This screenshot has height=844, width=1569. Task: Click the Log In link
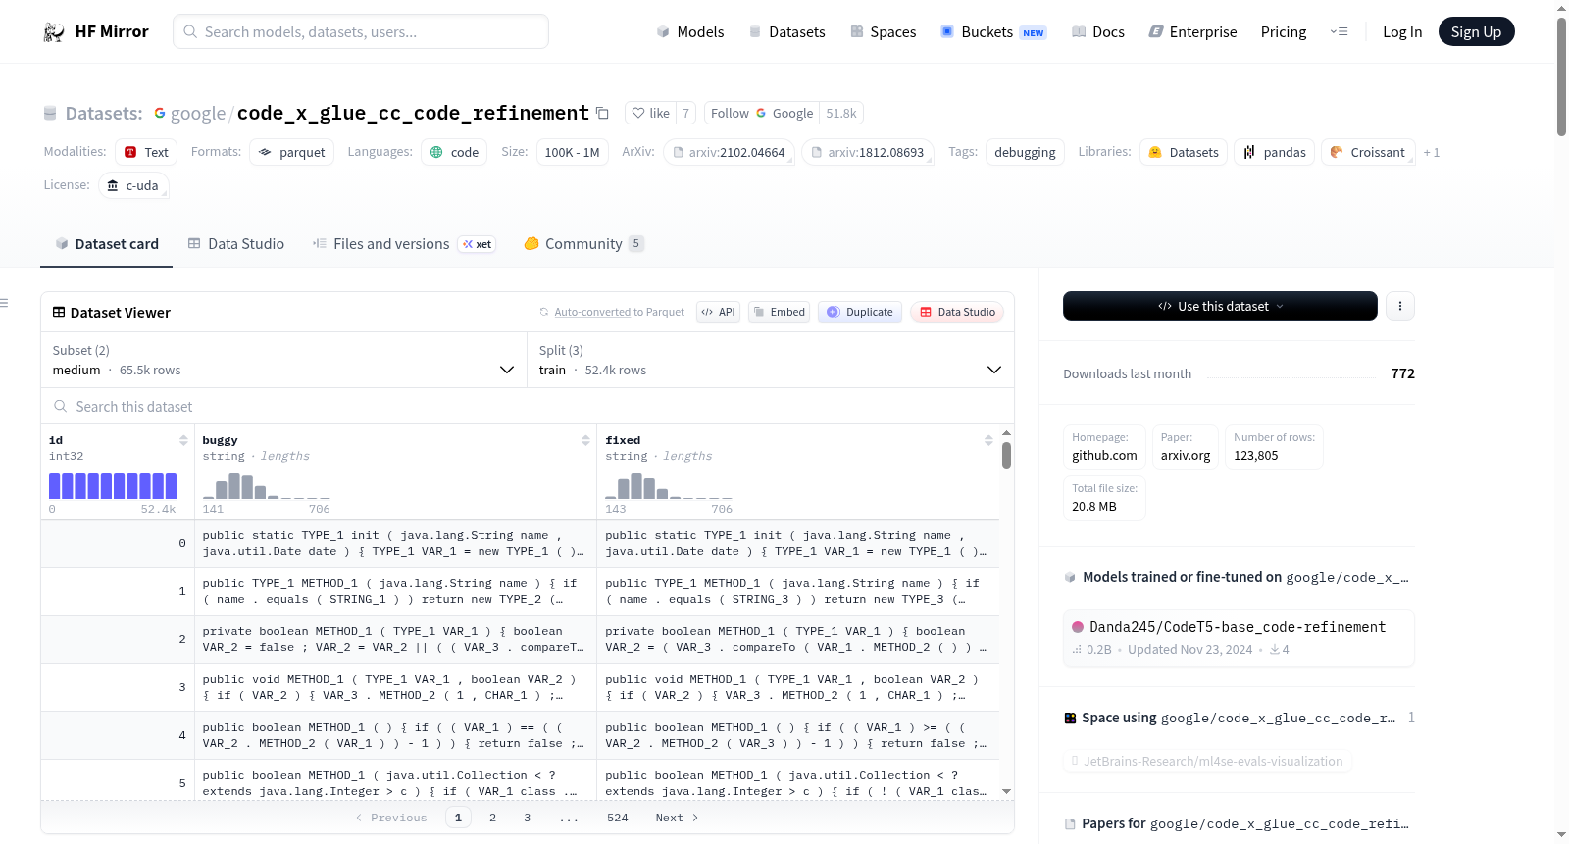pyautogui.click(x=1402, y=32)
